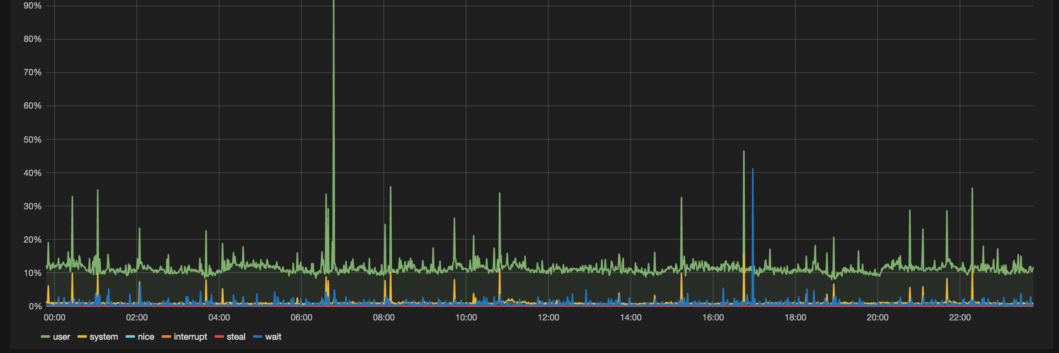Click the 10:00 time axis label
Screen dimensions: 1059x353
(x=466, y=318)
